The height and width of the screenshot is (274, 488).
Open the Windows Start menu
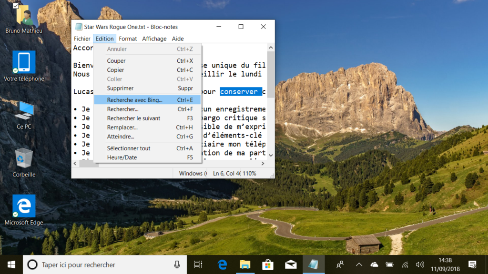pyautogui.click(x=11, y=264)
